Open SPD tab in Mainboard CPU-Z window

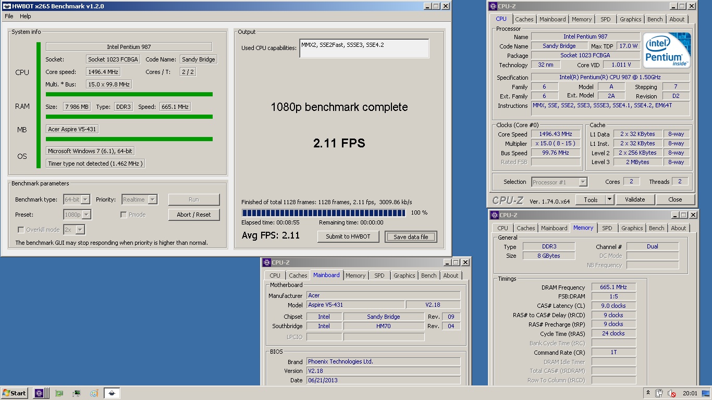379,276
